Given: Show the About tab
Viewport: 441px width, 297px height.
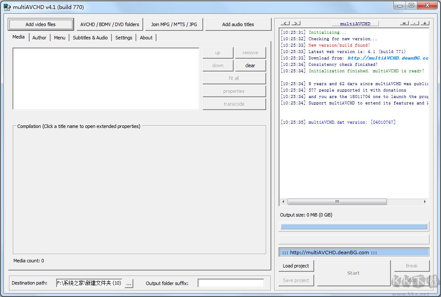Looking at the screenshot, I should pos(146,38).
